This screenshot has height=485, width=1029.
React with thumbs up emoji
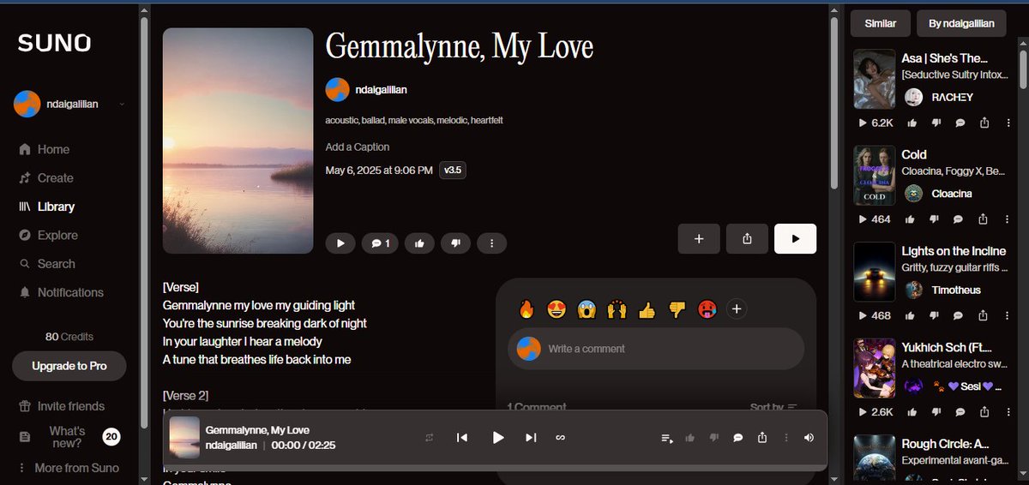tap(647, 309)
